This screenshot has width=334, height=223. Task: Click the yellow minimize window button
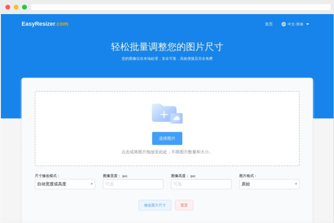click(x=16, y=7)
